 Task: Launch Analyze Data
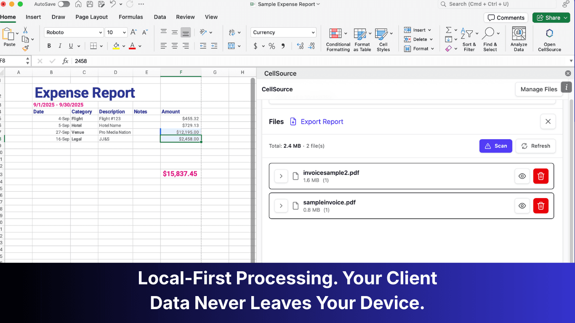(x=519, y=38)
